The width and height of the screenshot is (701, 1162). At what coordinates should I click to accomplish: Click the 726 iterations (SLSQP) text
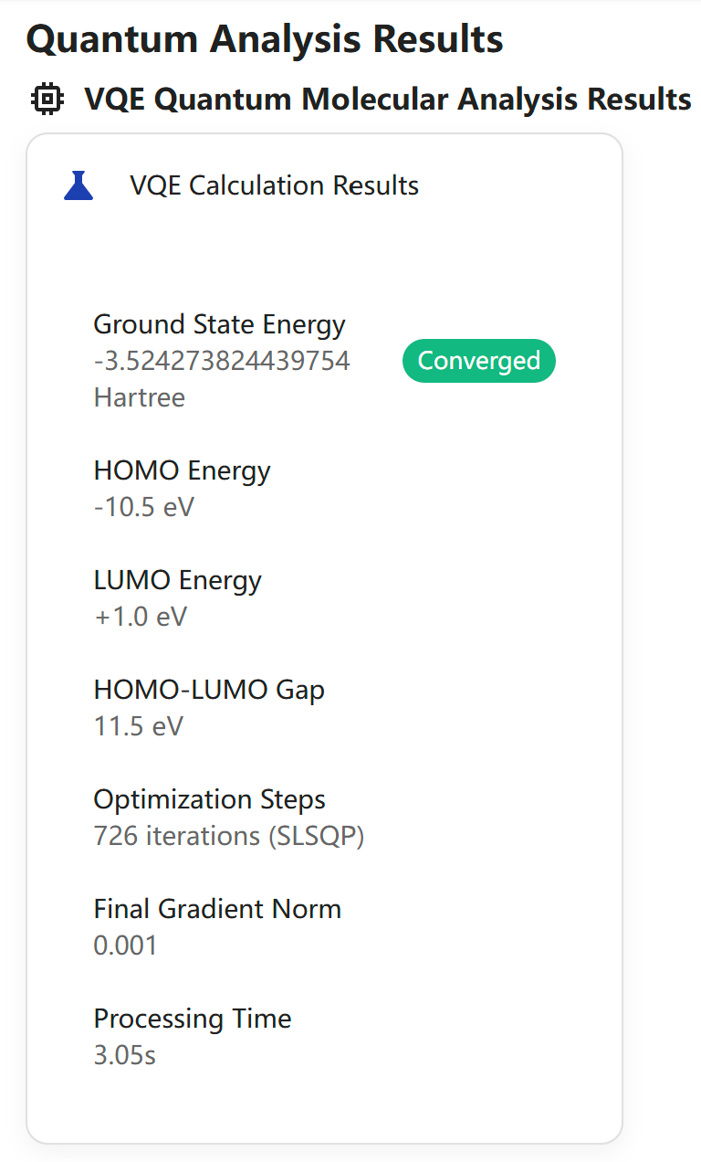pyautogui.click(x=228, y=836)
